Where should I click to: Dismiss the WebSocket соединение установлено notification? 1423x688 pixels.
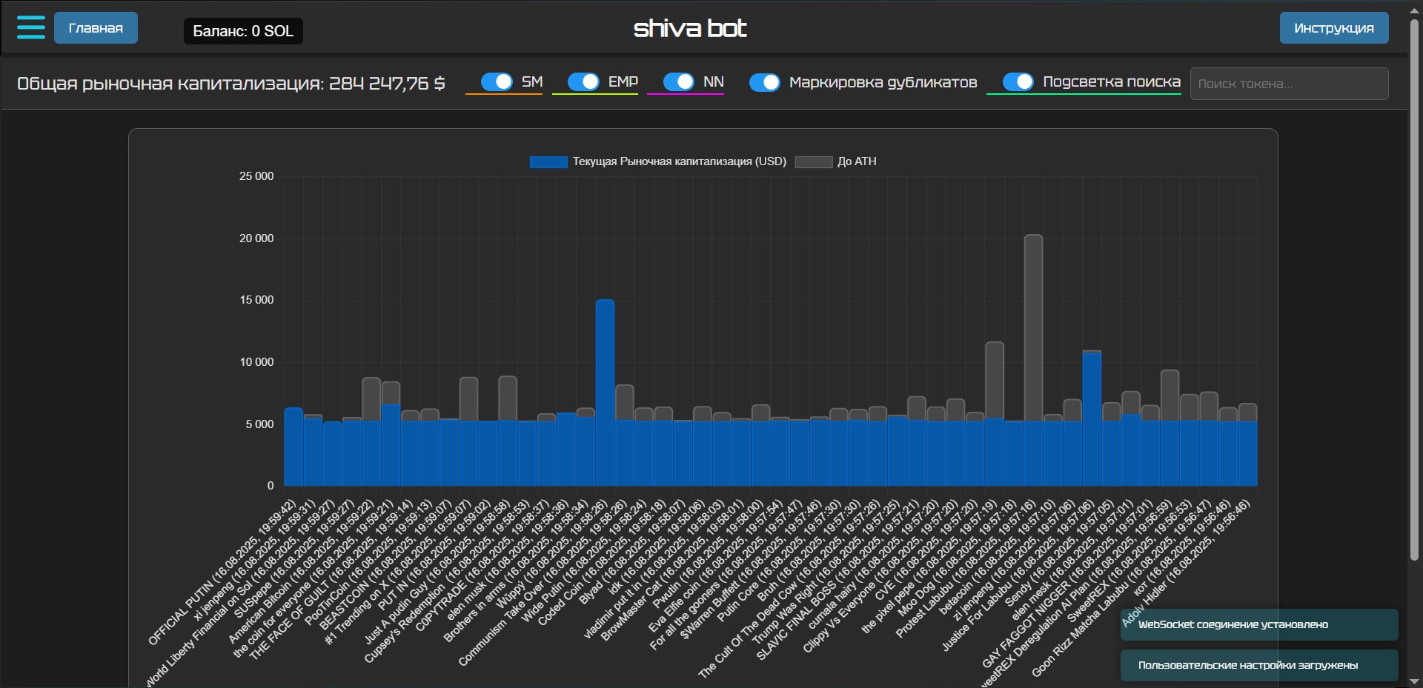coord(1258,624)
